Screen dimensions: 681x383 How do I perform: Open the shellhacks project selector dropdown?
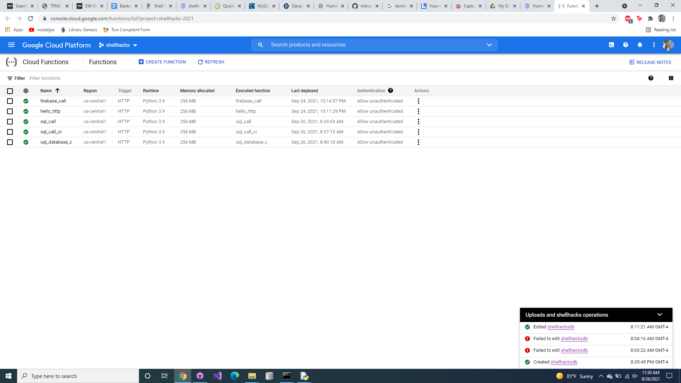(118, 45)
